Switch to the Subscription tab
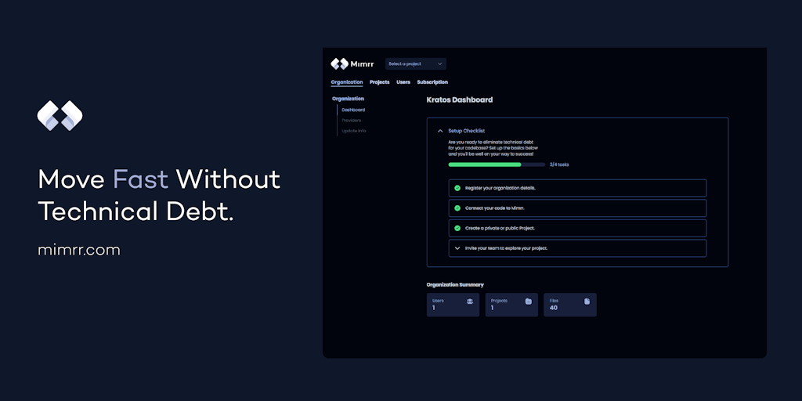Screen dimensions: 802x401 (x=432, y=81)
